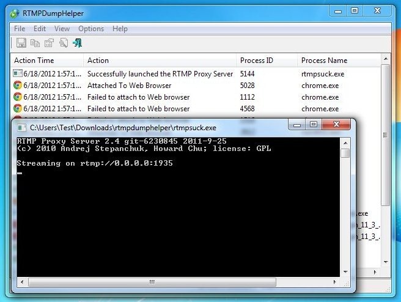This screenshot has height=302, width=401.
Task: Select the 'Attached To Web Browser' row
Action: [x=196, y=86]
